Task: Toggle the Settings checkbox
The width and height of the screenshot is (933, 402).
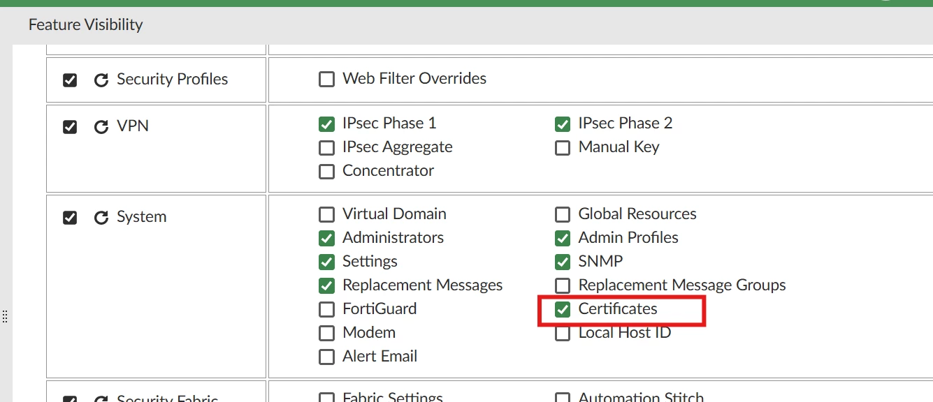Action: coord(326,262)
